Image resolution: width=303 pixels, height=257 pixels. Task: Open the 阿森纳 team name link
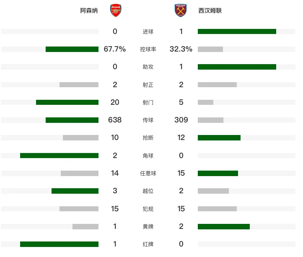click(x=89, y=10)
